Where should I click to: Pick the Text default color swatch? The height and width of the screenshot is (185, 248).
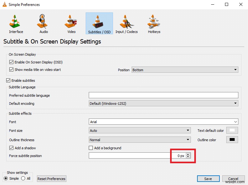click(x=232, y=130)
